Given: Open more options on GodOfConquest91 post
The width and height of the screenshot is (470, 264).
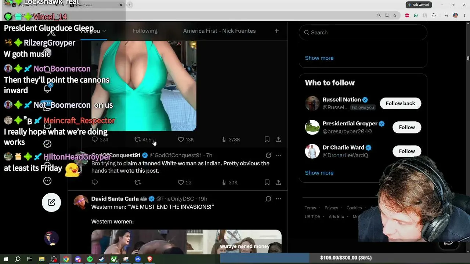Looking at the screenshot, I should point(278,155).
